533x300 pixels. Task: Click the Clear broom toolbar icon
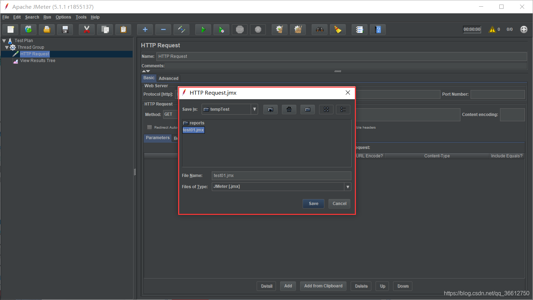pyautogui.click(x=280, y=30)
